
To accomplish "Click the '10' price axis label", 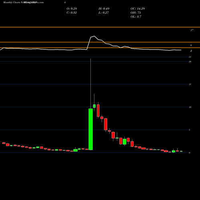I will click(x=190, y=107).
